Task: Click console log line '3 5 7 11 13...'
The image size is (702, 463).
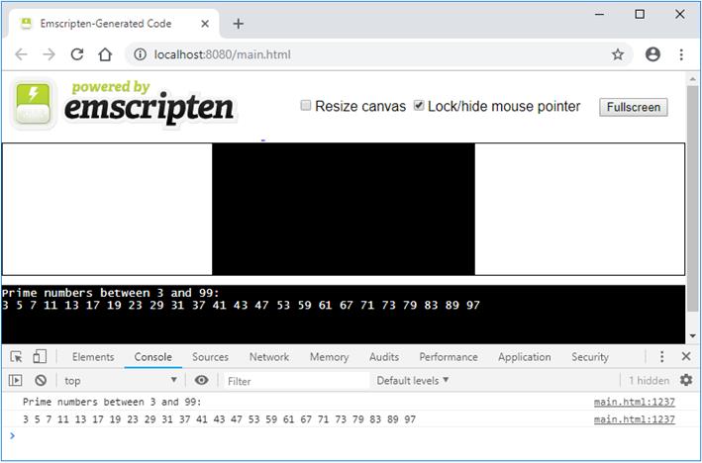Action: [x=220, y=419]
